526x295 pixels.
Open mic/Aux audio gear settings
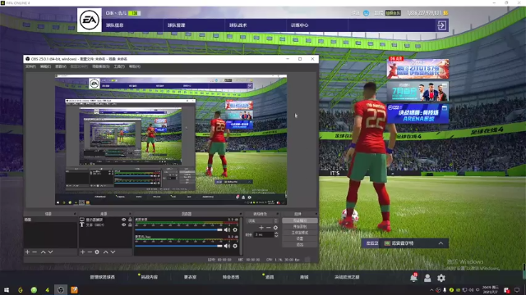235,246
